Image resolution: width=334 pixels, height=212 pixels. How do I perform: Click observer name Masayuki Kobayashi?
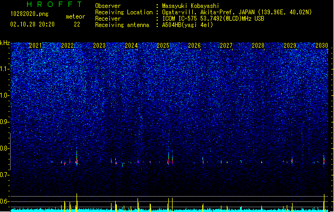[191, 6]
